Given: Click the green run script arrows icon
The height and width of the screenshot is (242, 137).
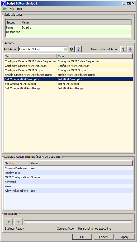Looking at the screenshot, I should (x=4, y=9).
